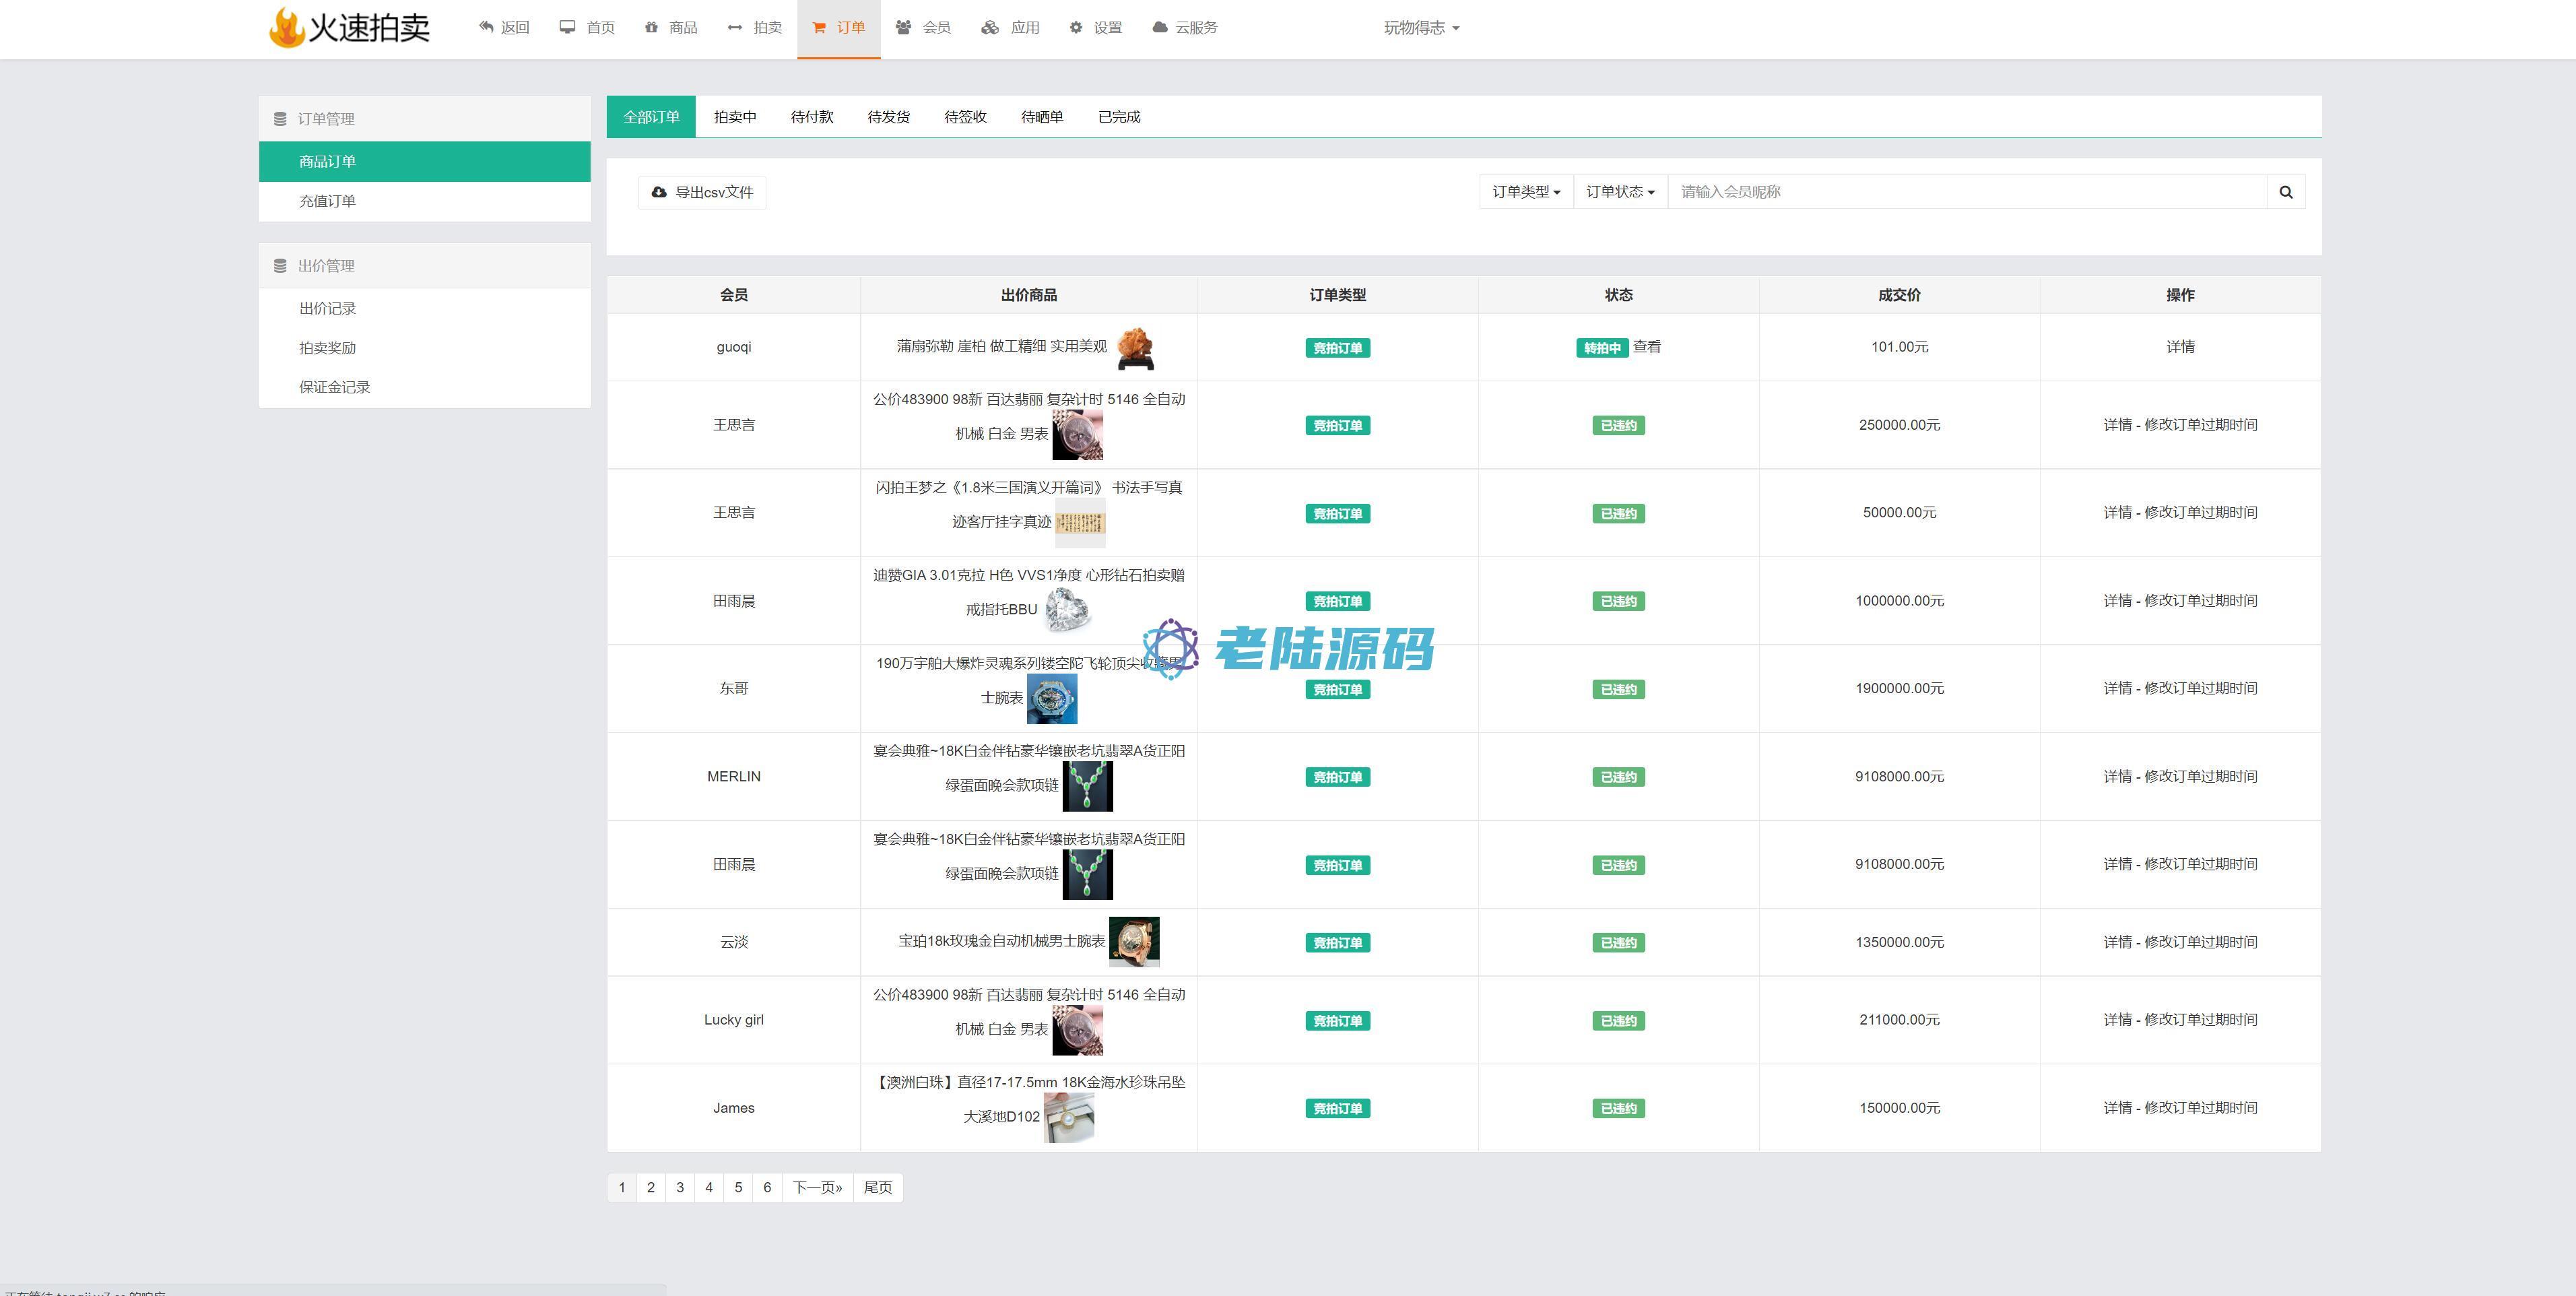Open 充值订单 in the sidebar
Viewport: 2576px width, 1296px height.
point(327,201)
